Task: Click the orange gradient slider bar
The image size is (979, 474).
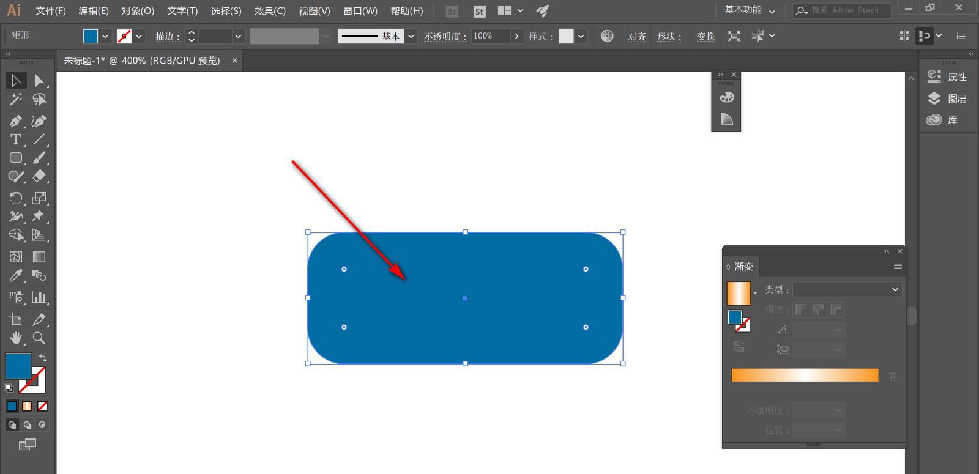Action: [x=805, y=375]
